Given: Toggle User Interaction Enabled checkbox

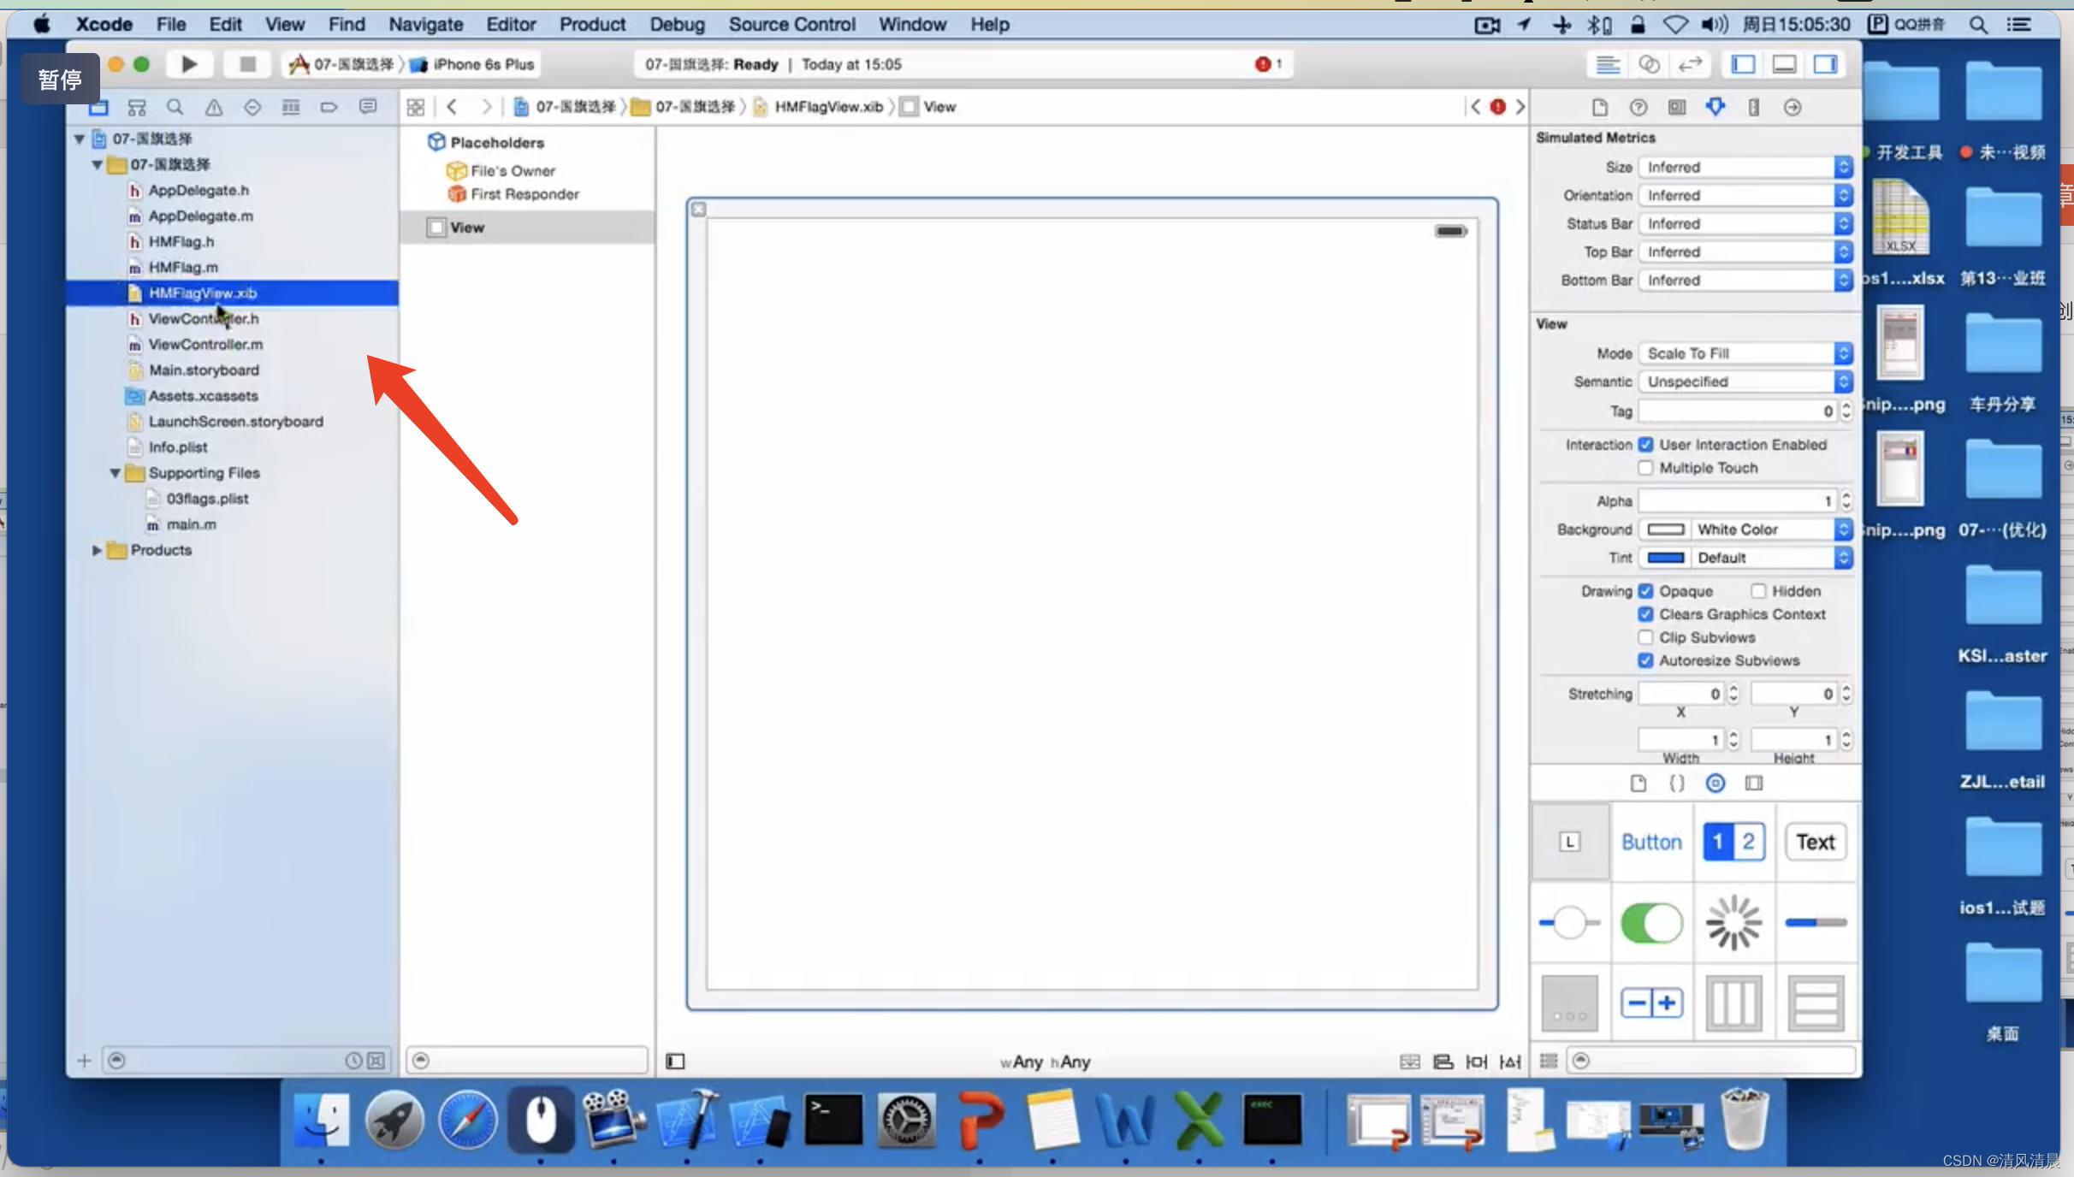Looking at the screenshot, I should [x=1647, y=444].
